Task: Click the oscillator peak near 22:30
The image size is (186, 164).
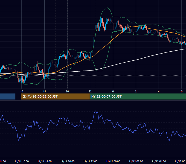Action: [x=96, y=111]
